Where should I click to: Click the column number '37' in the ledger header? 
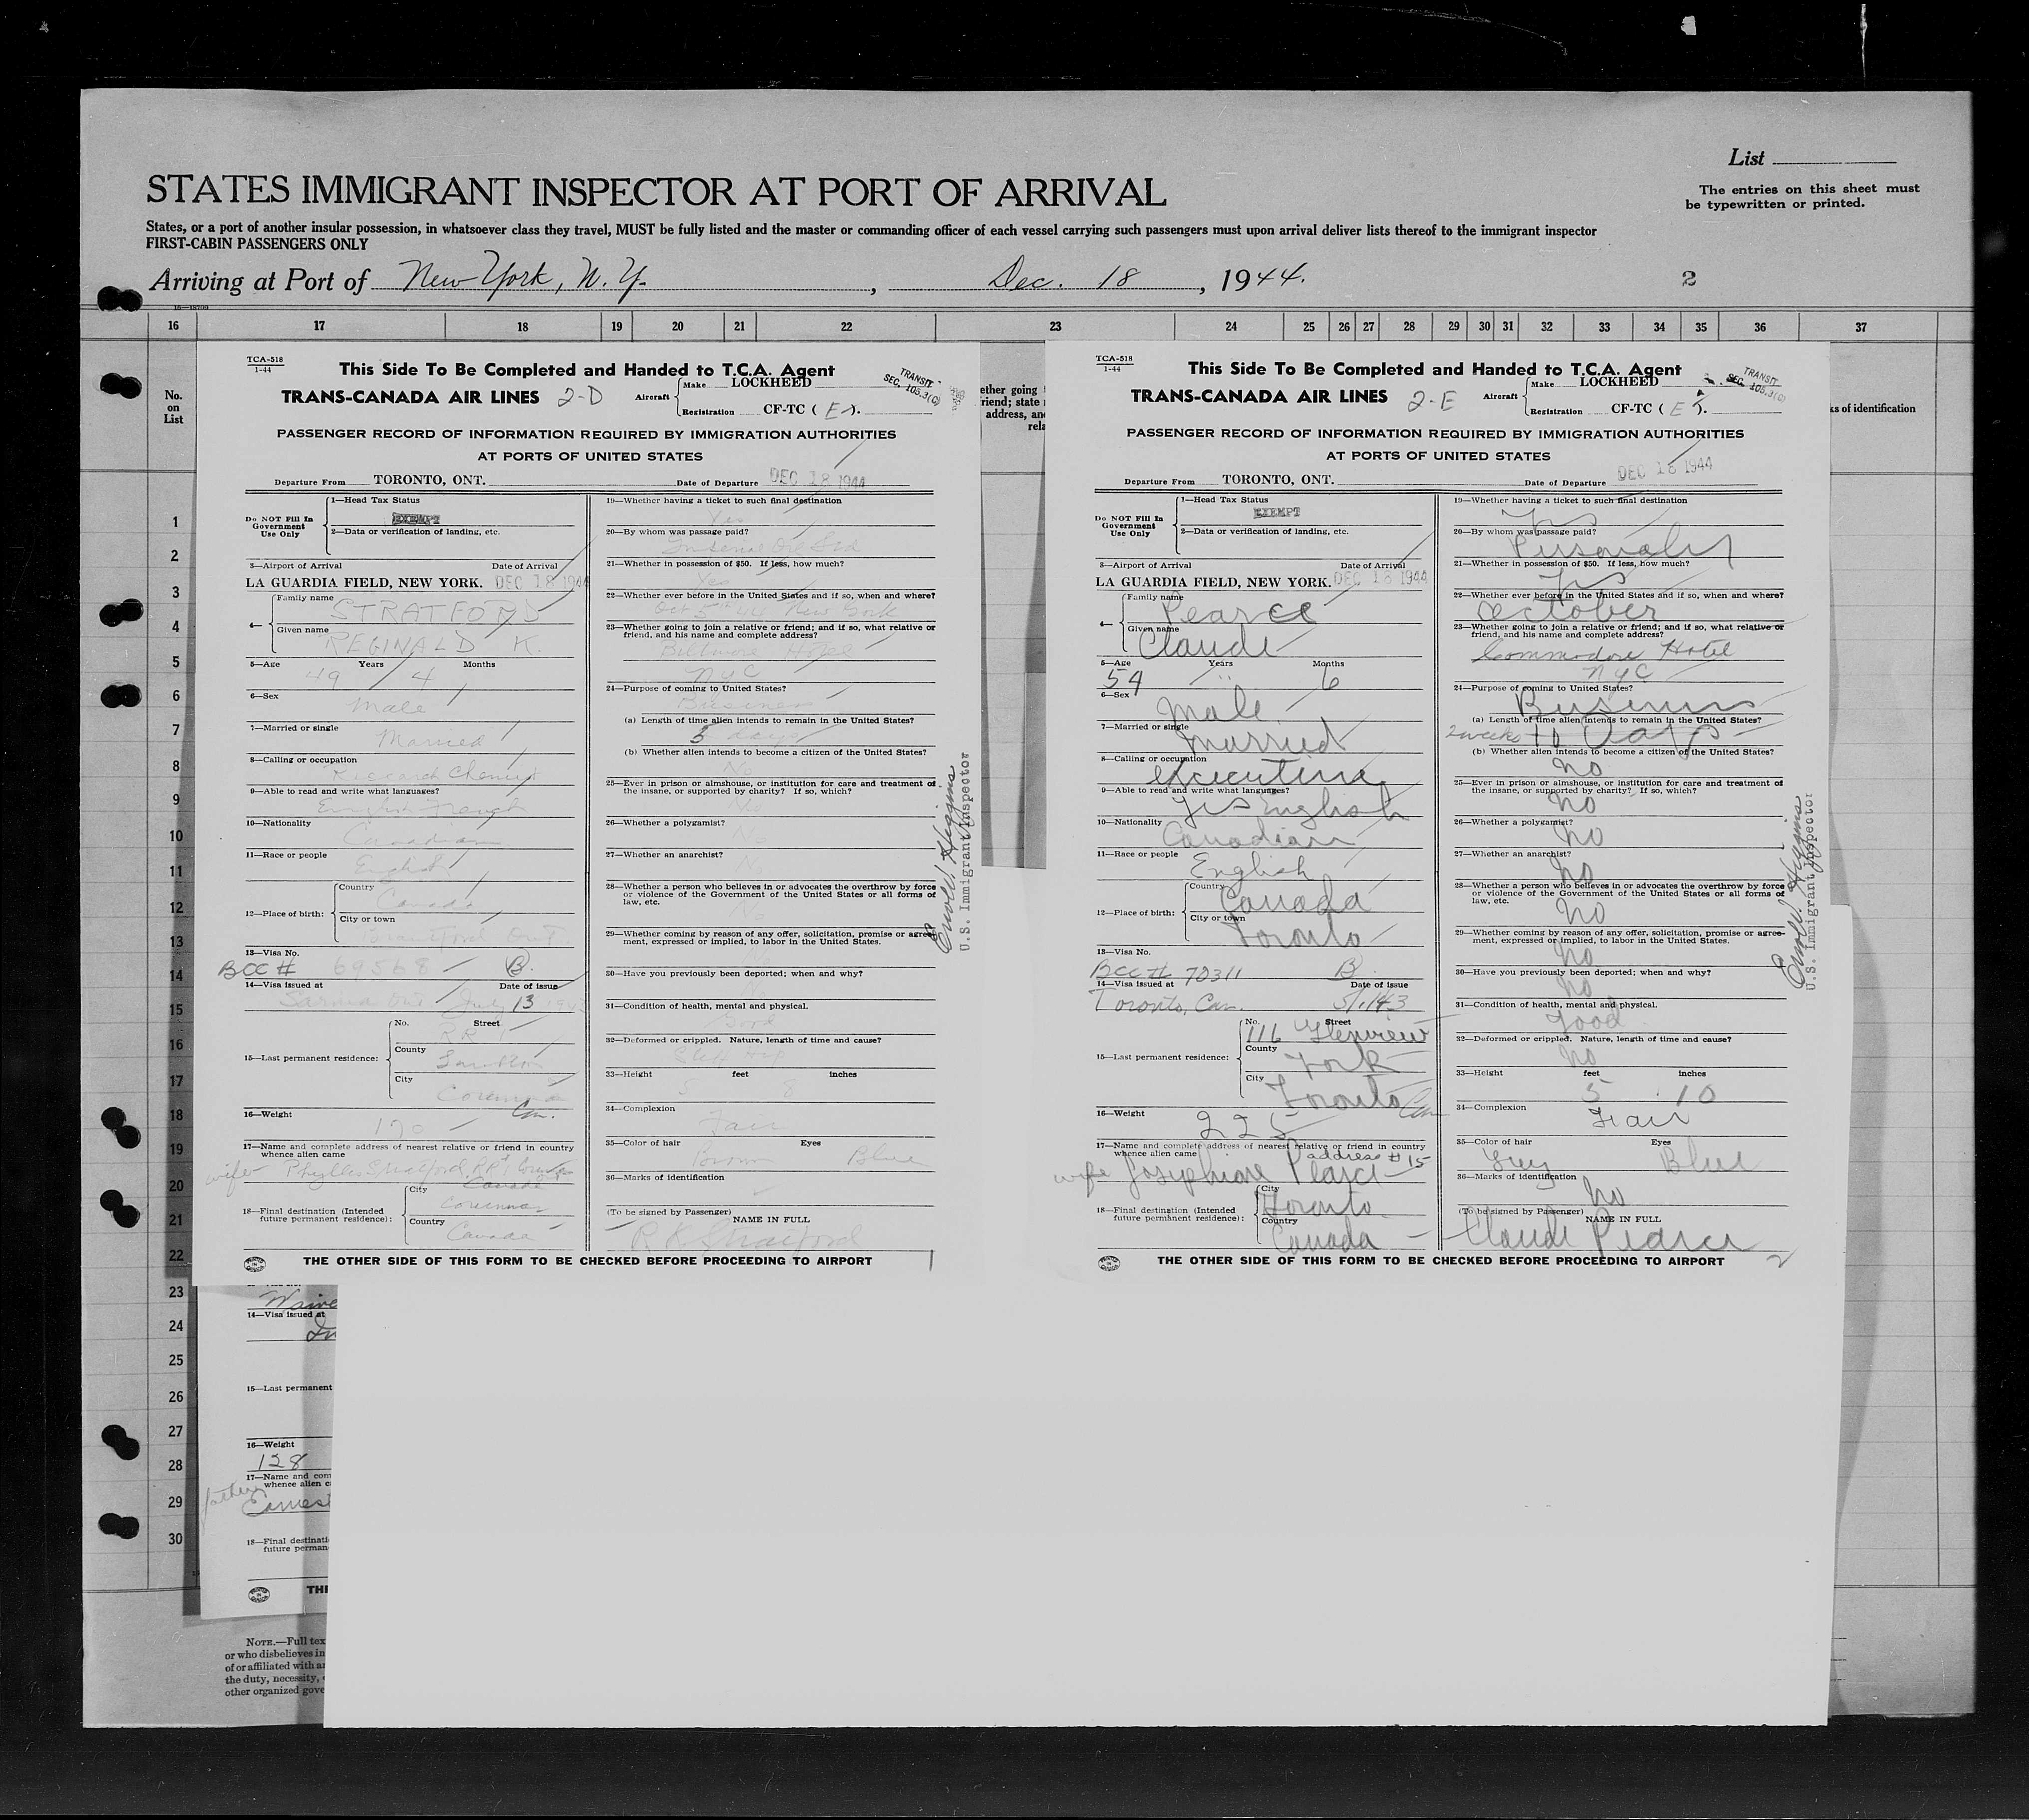click(x=1861, y=327)
